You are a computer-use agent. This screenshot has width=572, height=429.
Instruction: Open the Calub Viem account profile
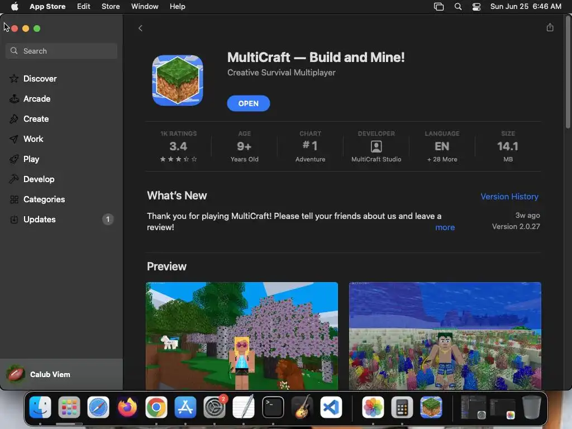[x=61, y=374]
